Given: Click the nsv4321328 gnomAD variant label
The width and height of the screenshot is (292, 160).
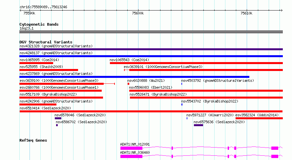Looking at the screenshot, I should pyautogui.click(x=56, y=46).
